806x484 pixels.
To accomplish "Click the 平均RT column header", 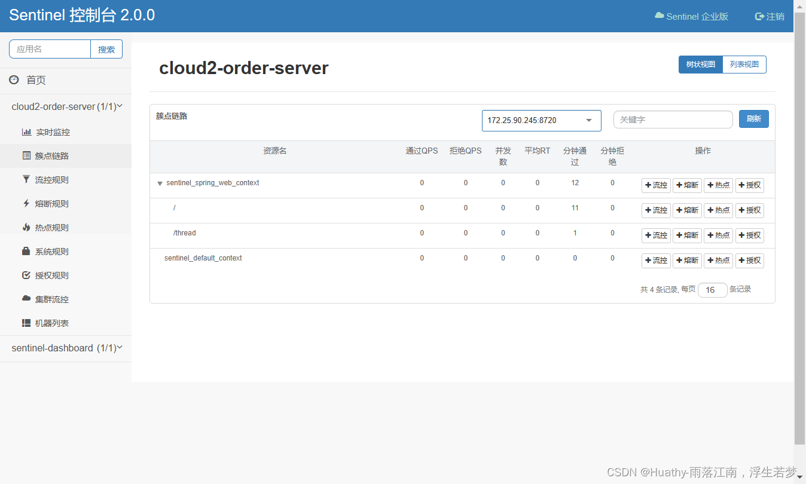I will (x=537, y=151).
